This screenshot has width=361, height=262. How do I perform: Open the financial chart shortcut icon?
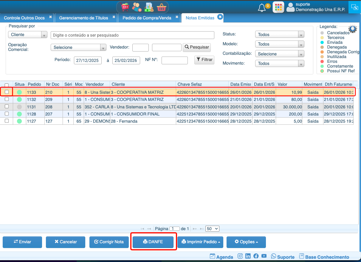tap(149, 7)
